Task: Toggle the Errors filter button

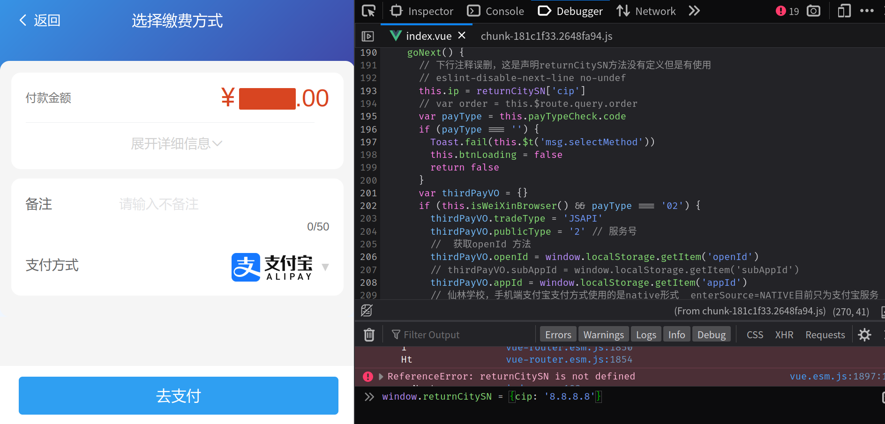Action: pos(558,335)
